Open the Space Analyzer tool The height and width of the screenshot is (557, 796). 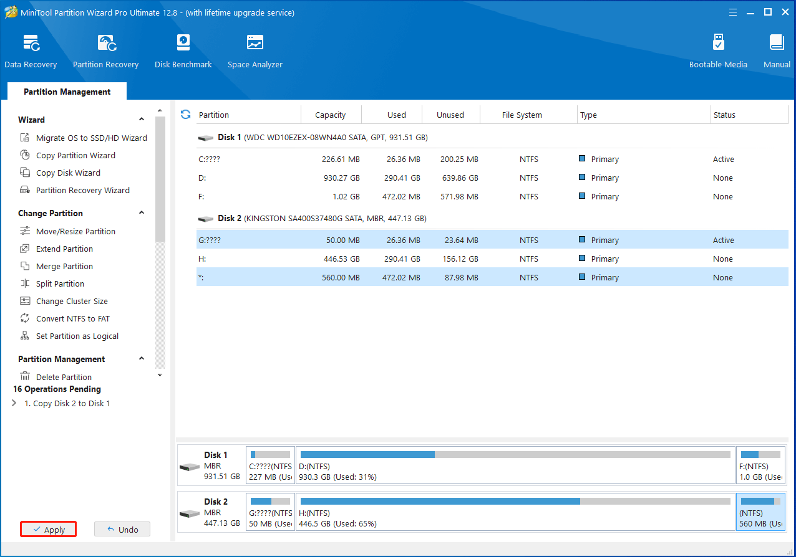255,52
